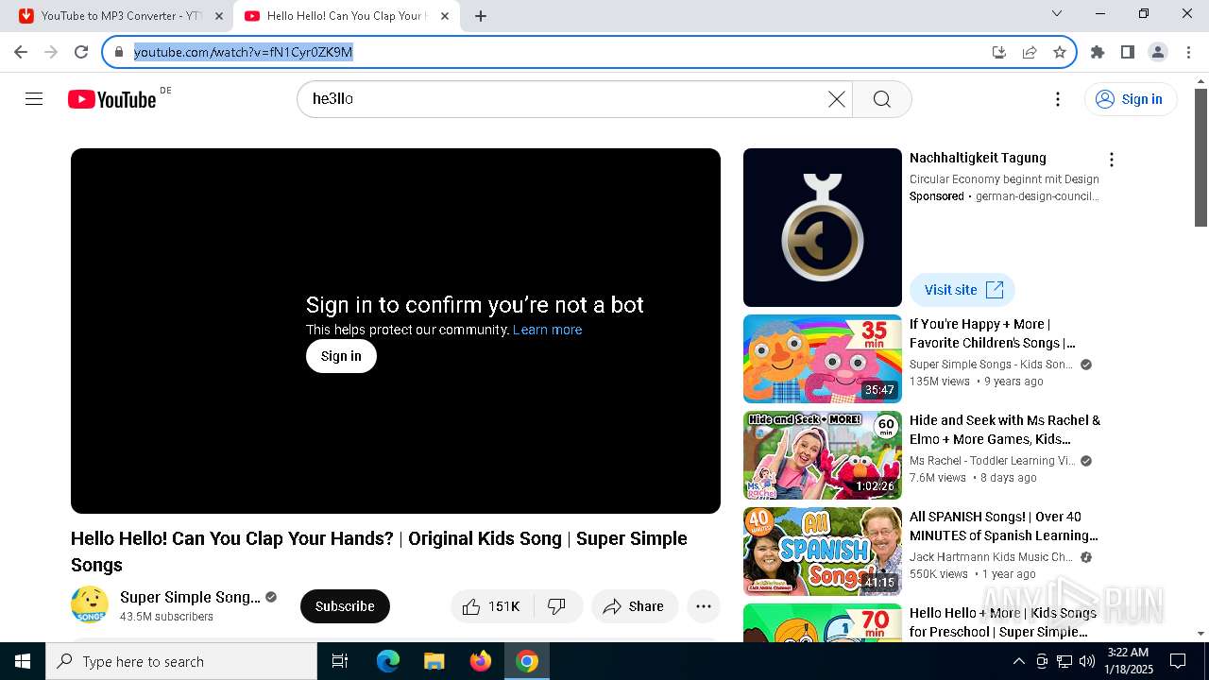Dislike the video with the thumbs down
The height and width of the screenshot is (680, 1209).
pyautogui.click(x=557, y=606)
